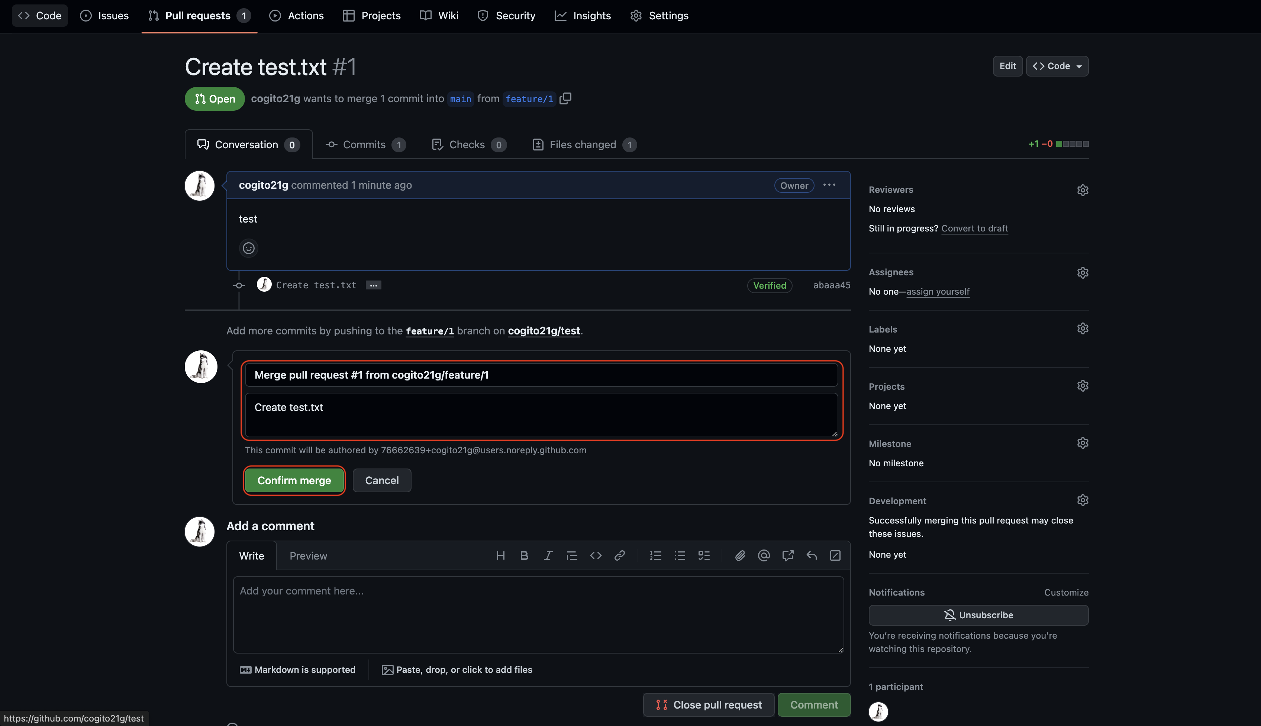
Task: Click the Heading formatting icon
Action: click(500, 555)
